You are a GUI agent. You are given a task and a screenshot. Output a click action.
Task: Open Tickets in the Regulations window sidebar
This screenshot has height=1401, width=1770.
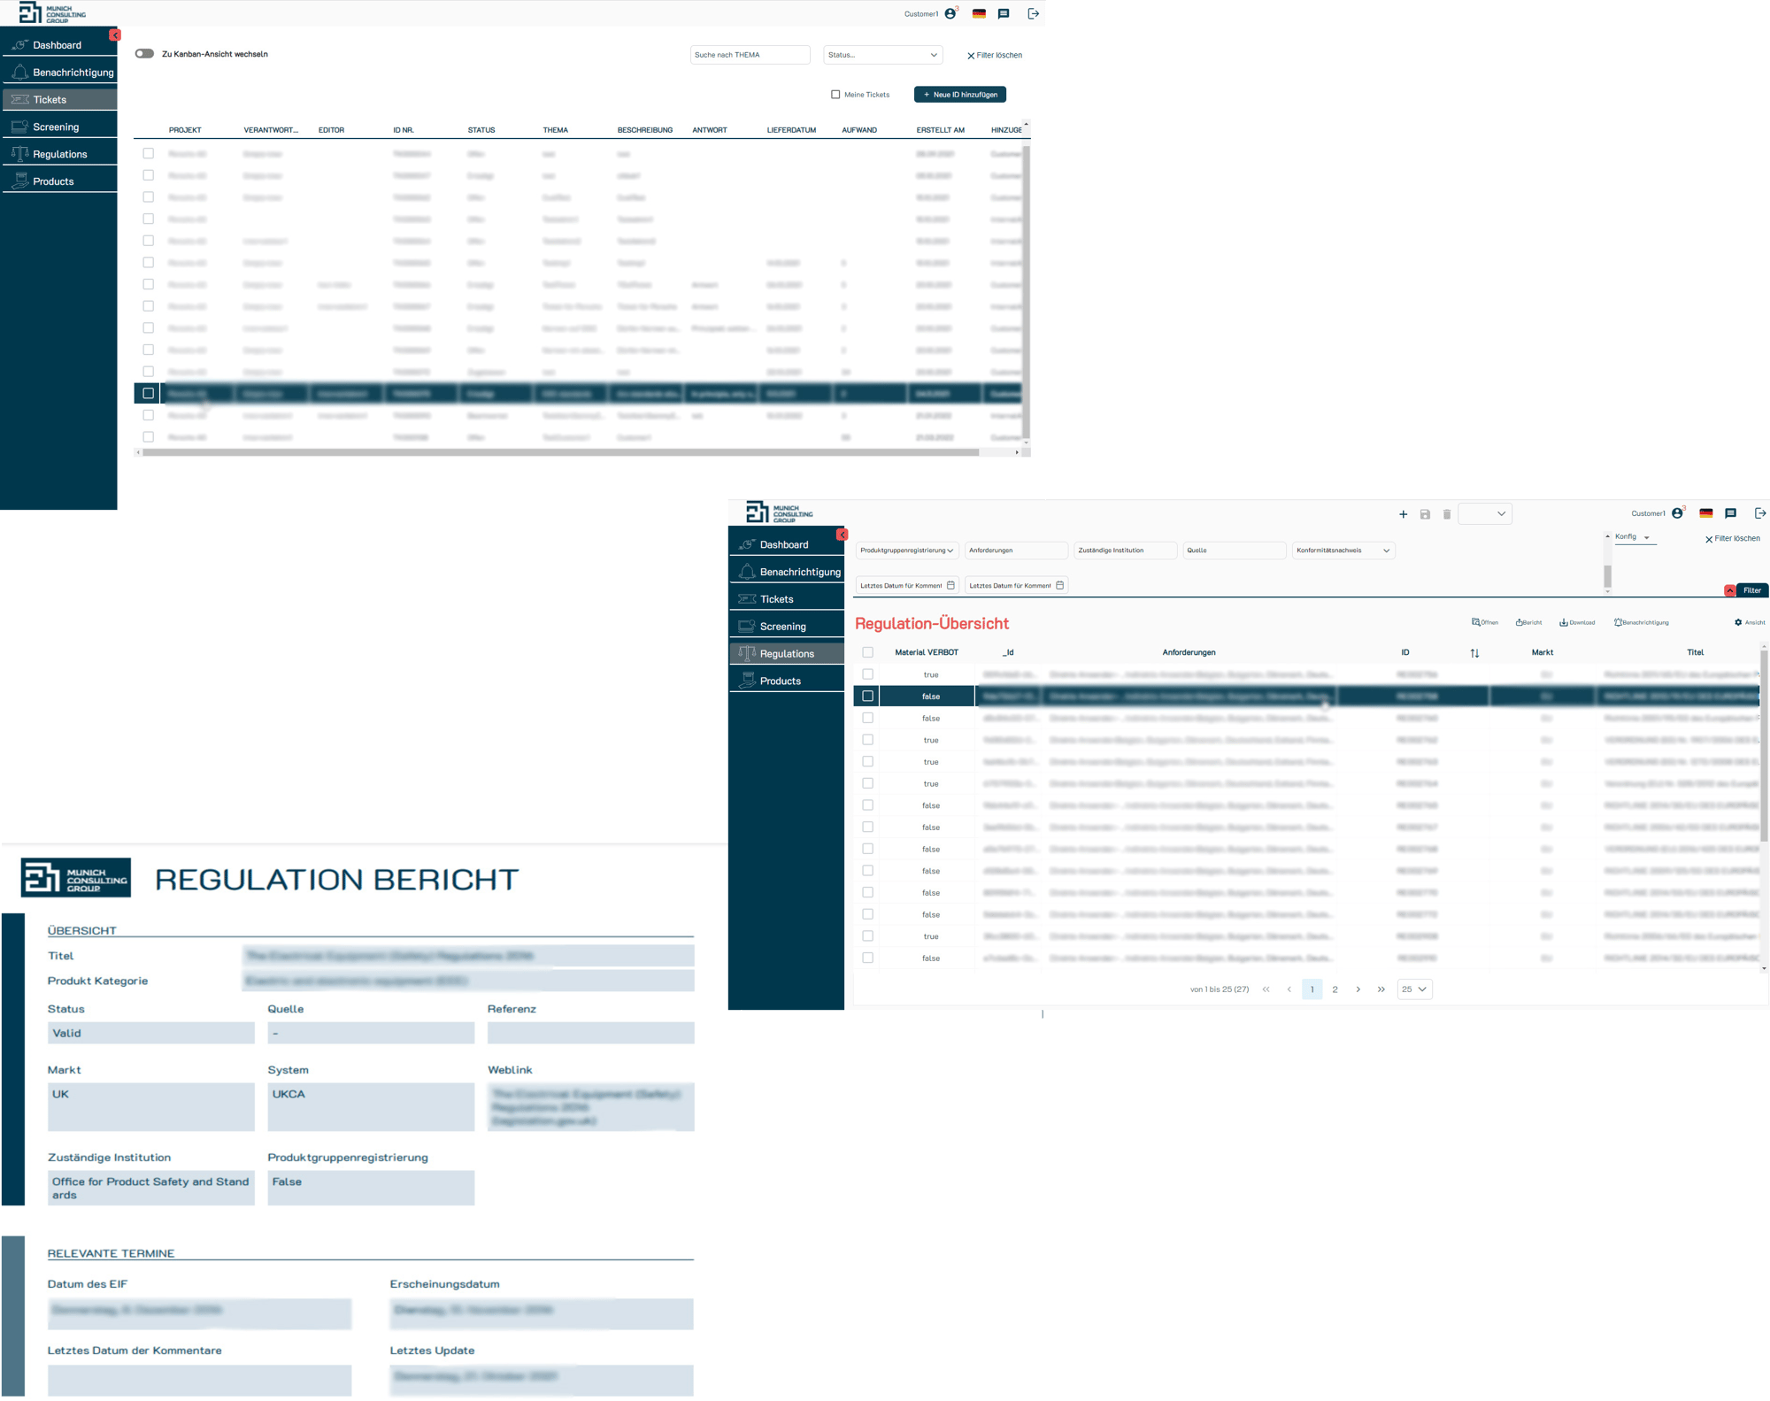[786, 599]
